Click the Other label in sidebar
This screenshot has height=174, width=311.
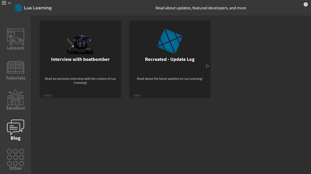click(16, 168)
